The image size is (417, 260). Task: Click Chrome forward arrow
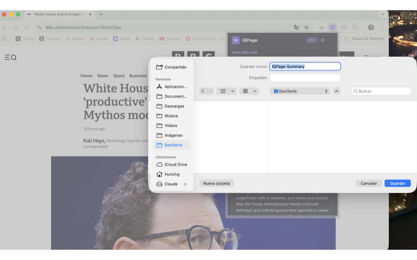[x=16, y=27]
